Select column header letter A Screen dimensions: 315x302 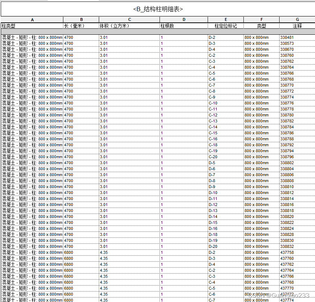32,20
